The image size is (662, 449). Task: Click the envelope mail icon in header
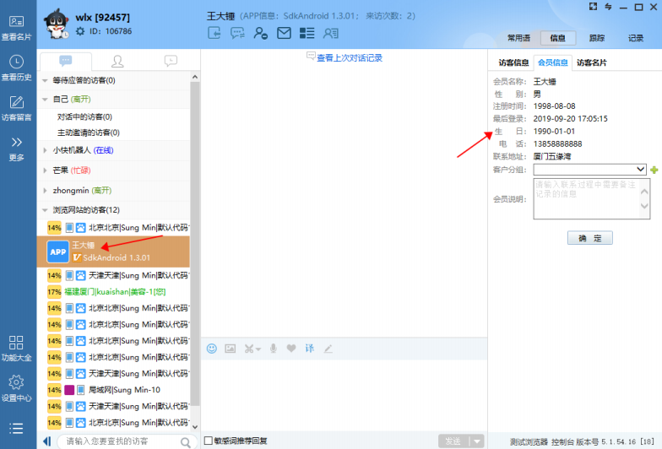point(284,34)
